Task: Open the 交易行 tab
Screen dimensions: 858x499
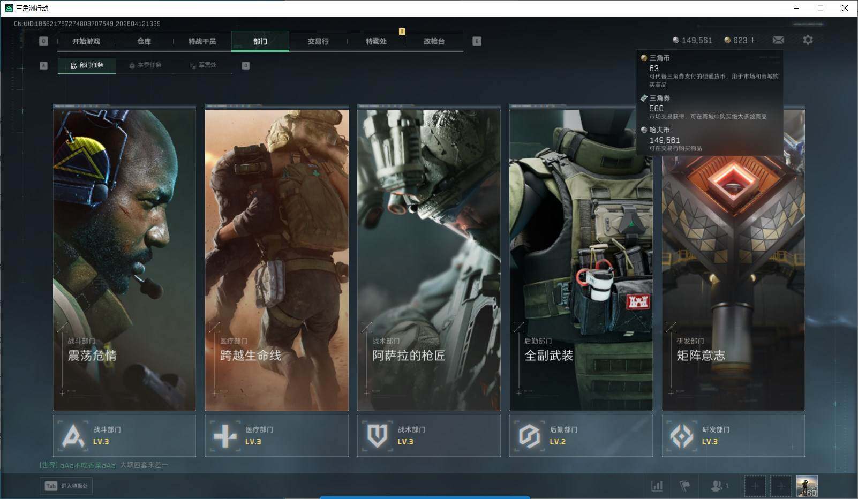Action: (318, 41)
